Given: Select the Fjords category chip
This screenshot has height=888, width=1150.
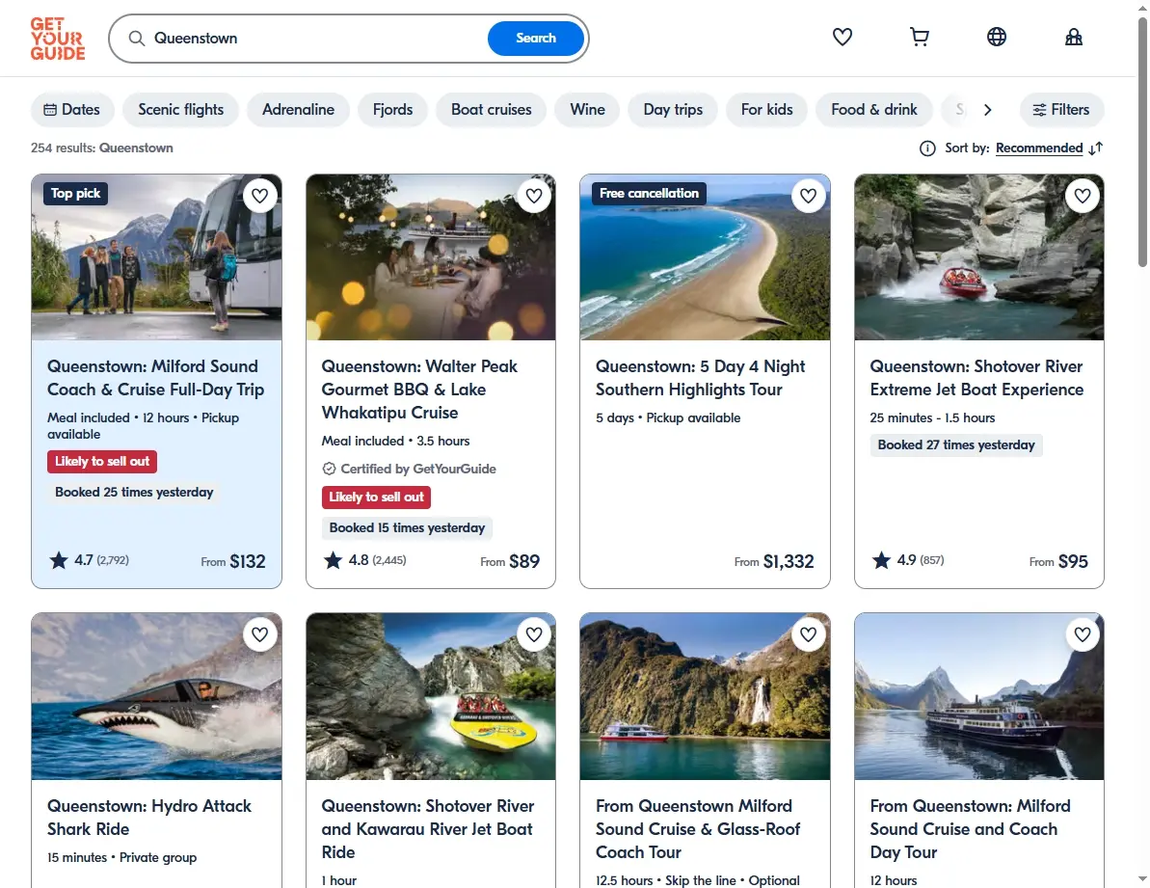Looking at the screenshot, I should [x=392, y=110].
